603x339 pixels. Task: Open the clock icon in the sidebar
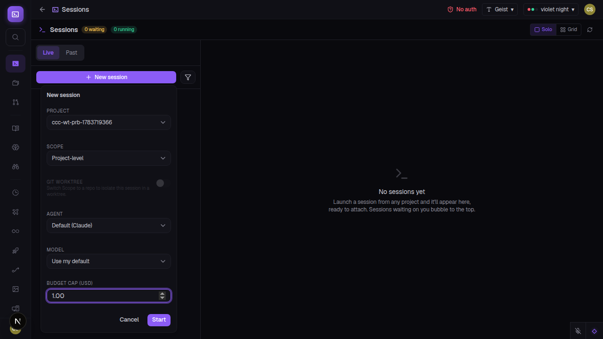[16, 193]
